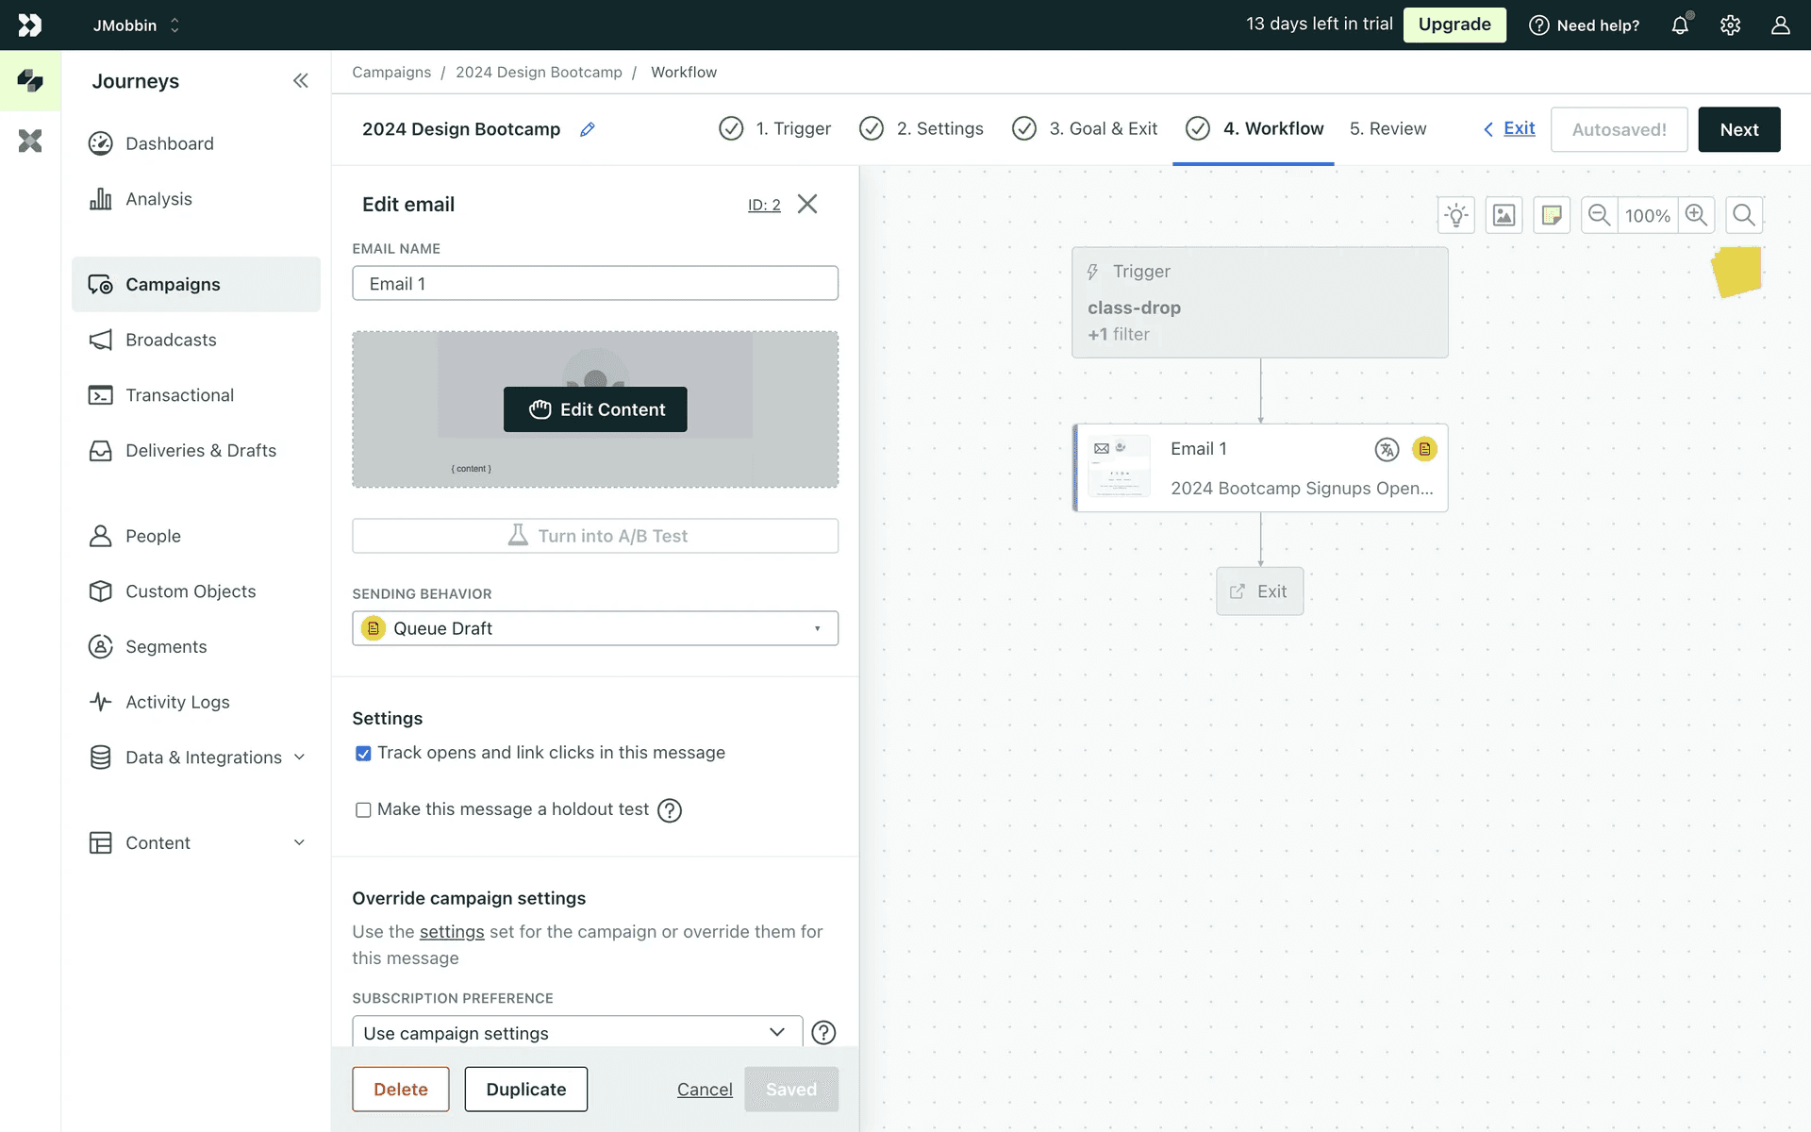Viewport: 1811px width, 1132px height.
Task: Add a sticky note using note icon
Action: click(x=1552, y=215)
